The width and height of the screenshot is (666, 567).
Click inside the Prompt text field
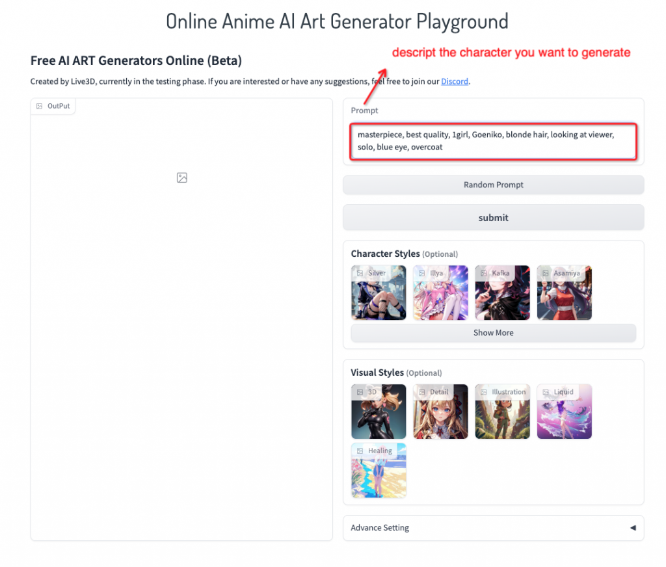click(493, 141)
